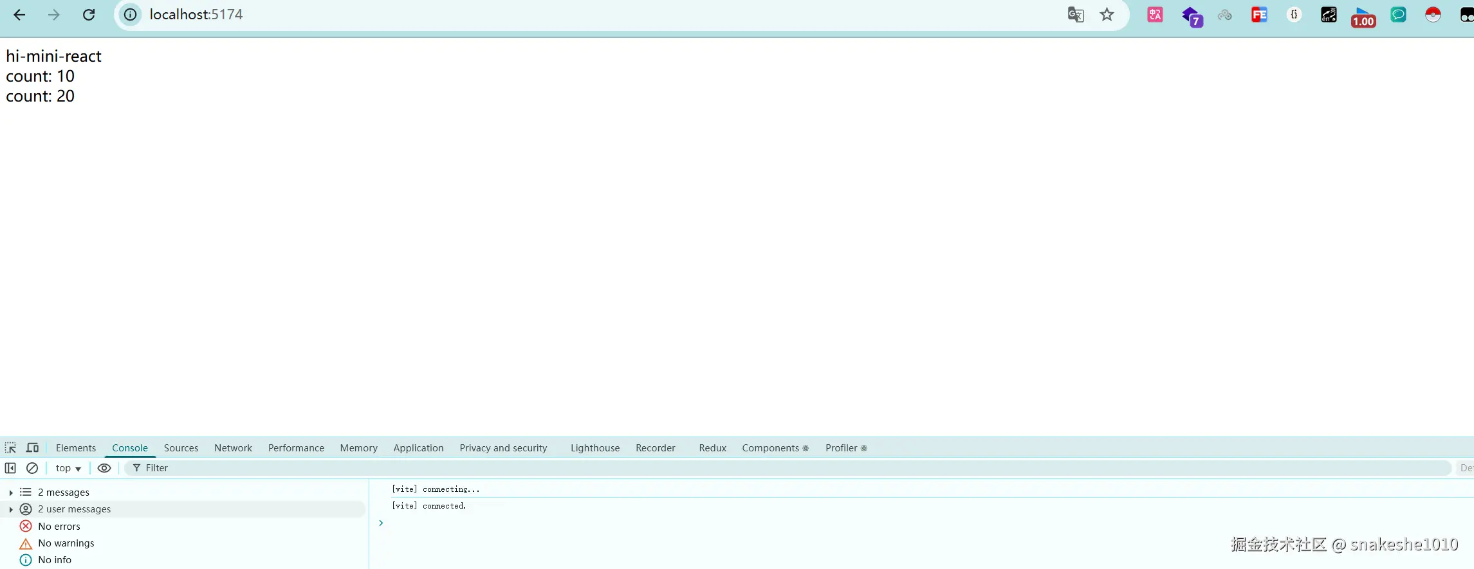Open the Redux tab

pyautogui.click(x=713, y=448)
